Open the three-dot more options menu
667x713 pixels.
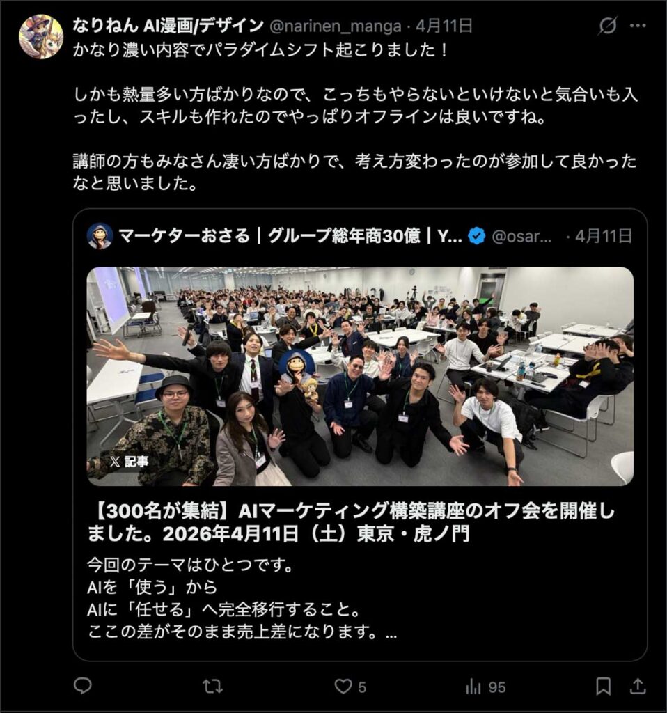pos(638,26)
